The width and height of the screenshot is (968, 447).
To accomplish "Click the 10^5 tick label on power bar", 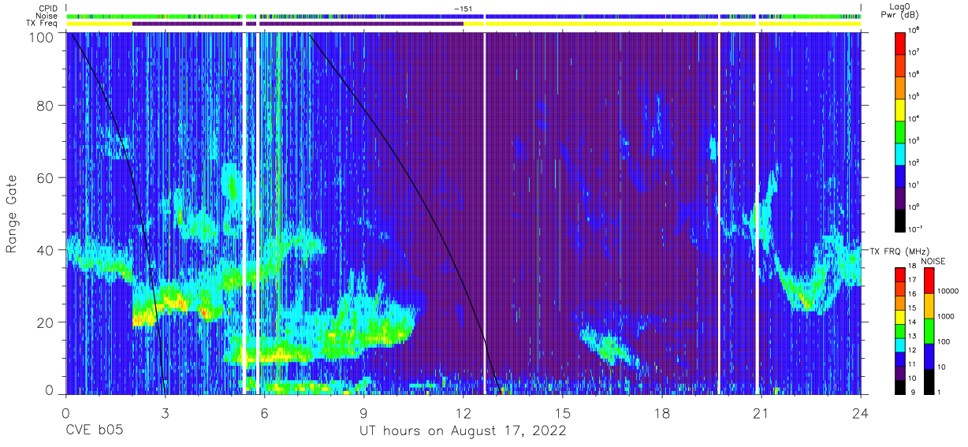I will (x=914, y=95).
